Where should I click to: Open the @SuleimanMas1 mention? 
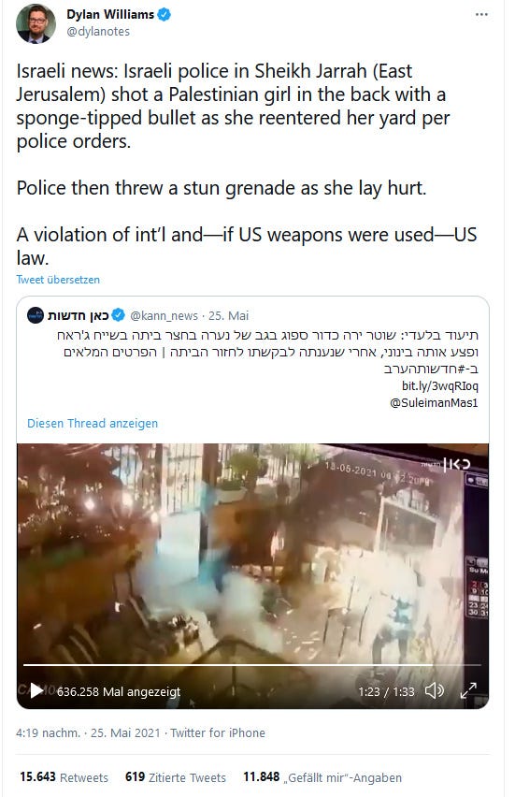point(434,402)
